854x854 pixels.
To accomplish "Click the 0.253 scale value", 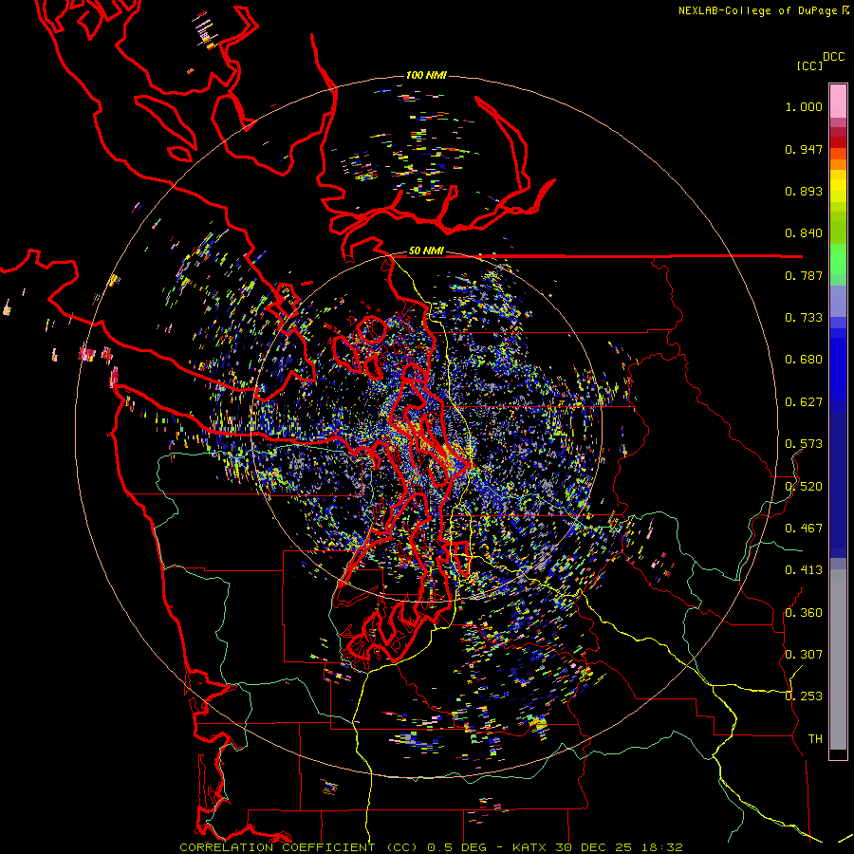I will click(804, 696).
